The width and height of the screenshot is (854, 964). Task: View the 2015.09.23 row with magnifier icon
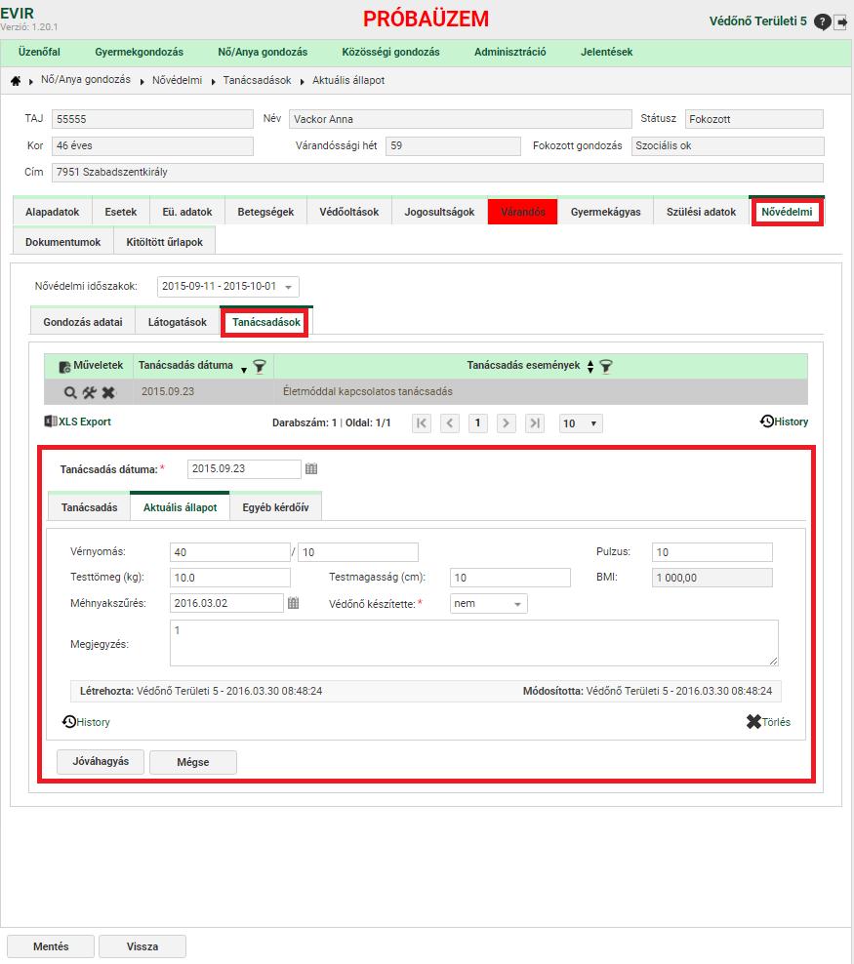pos(70,392)
